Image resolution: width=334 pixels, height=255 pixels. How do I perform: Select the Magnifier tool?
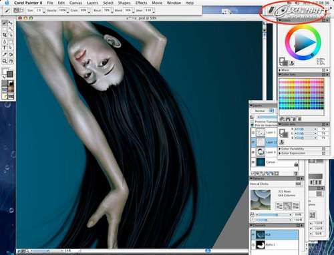point(5,61)
